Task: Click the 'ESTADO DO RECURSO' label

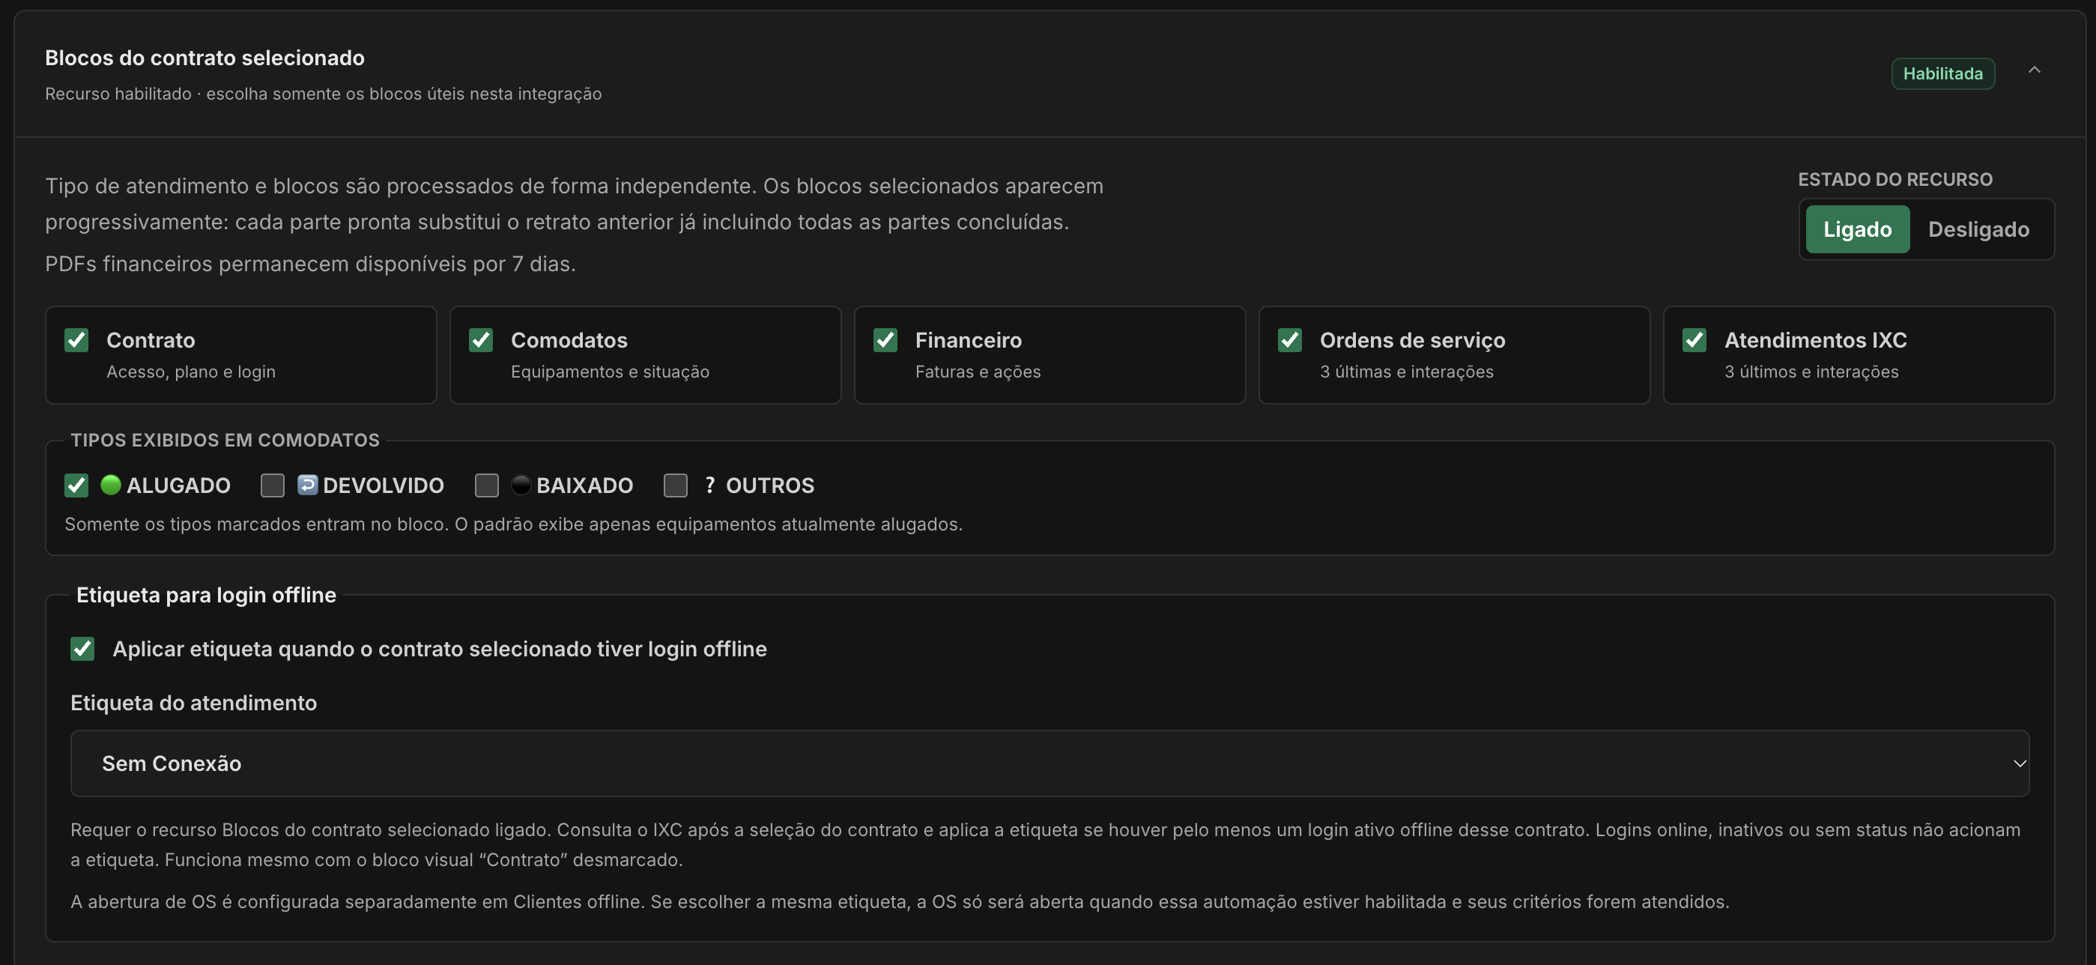Action: (x=1895, y=180)
